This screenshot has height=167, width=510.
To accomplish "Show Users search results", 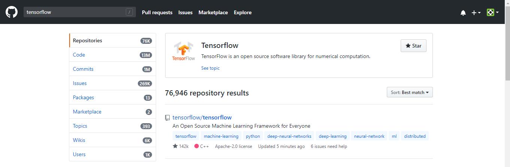I will click(112, 154).
